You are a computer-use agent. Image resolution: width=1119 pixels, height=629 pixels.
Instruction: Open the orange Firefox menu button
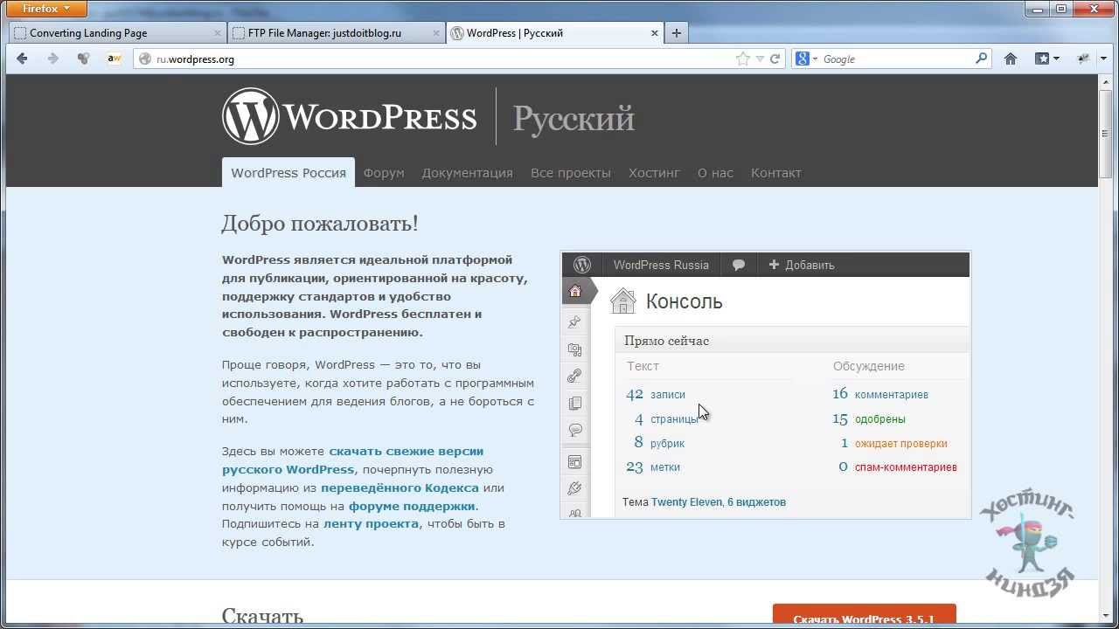point(48,9)
